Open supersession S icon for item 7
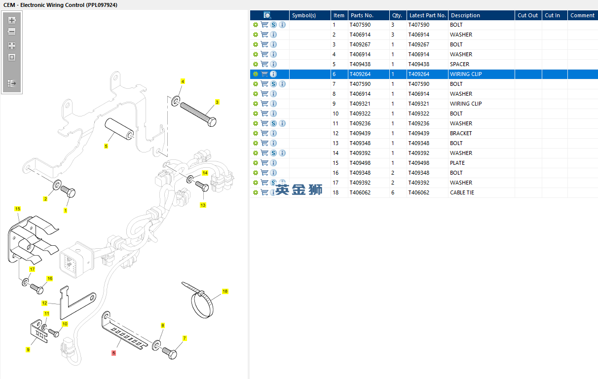 pos(273,84)
